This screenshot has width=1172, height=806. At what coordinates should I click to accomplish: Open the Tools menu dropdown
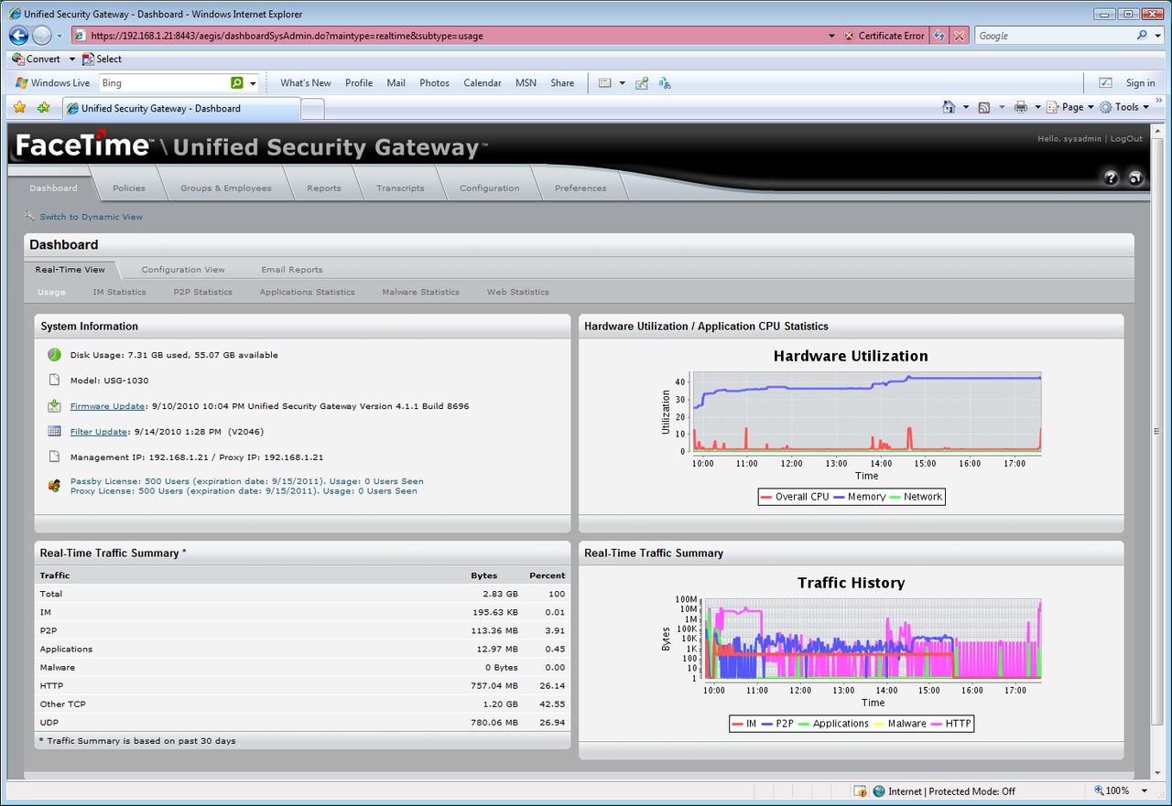(1124, 107)
